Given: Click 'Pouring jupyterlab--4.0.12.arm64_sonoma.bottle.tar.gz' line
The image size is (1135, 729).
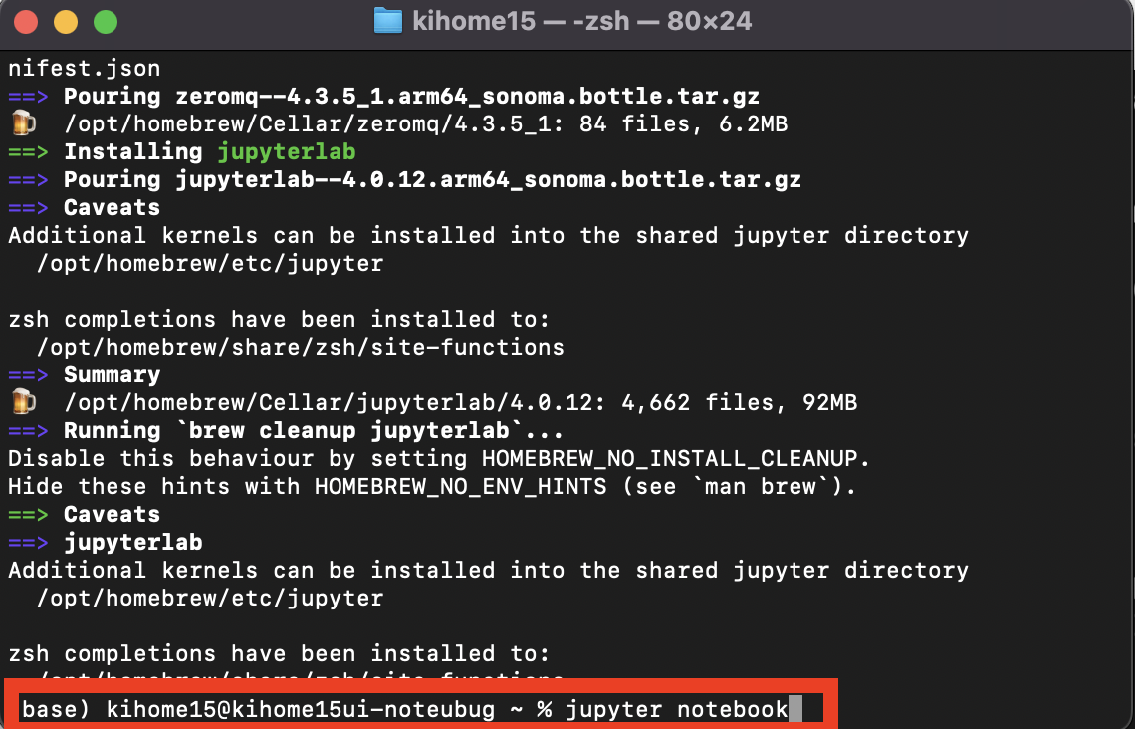Looking at the screenshot, I should click(x=432, y=179).
